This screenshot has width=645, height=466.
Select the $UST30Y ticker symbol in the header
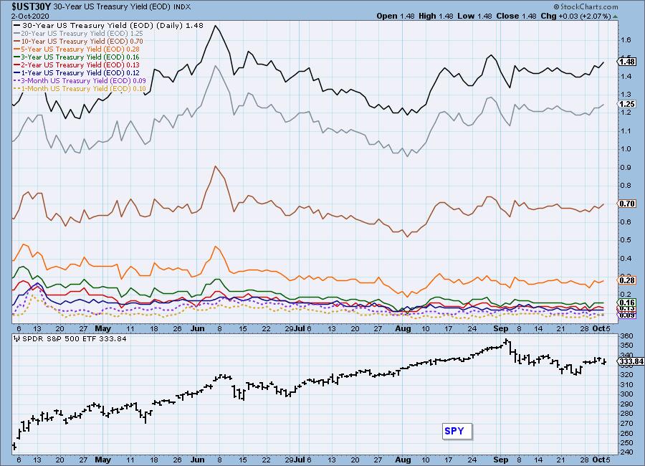coord(32,6)
